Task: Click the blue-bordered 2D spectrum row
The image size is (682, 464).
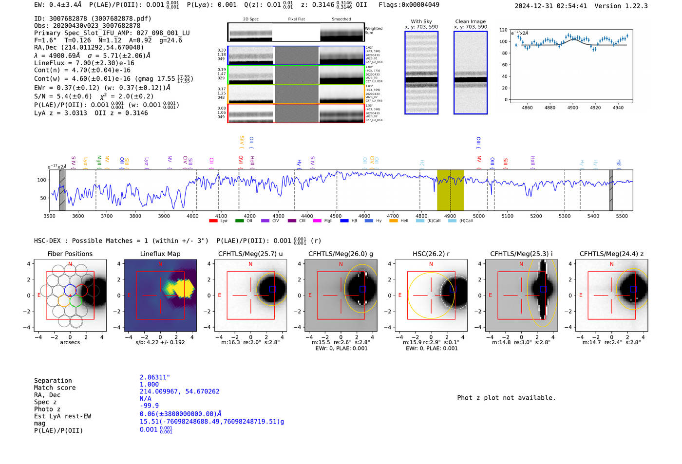Action: coord(296,56)
